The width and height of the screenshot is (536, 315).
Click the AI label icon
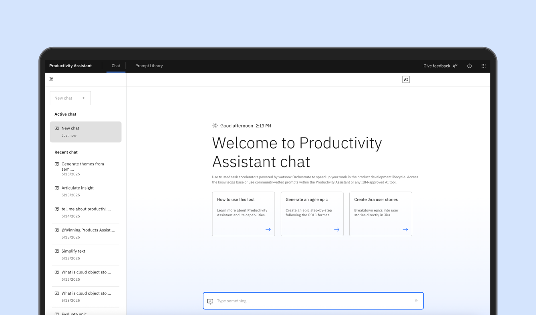coord(406,80)
